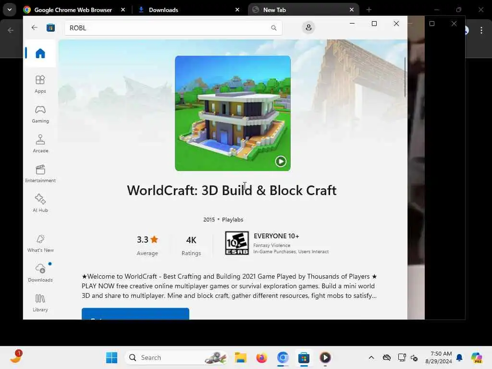Viewport: 492px width, 369px height.
Task: Open the widgets icon with badge
Action: pos(16,357)
